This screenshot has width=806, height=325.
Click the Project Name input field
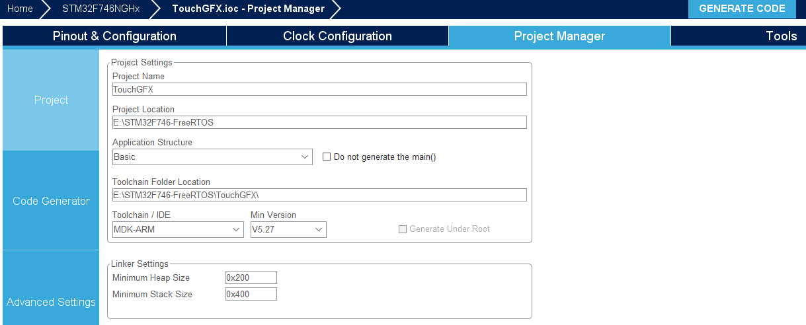coord(319,89)
